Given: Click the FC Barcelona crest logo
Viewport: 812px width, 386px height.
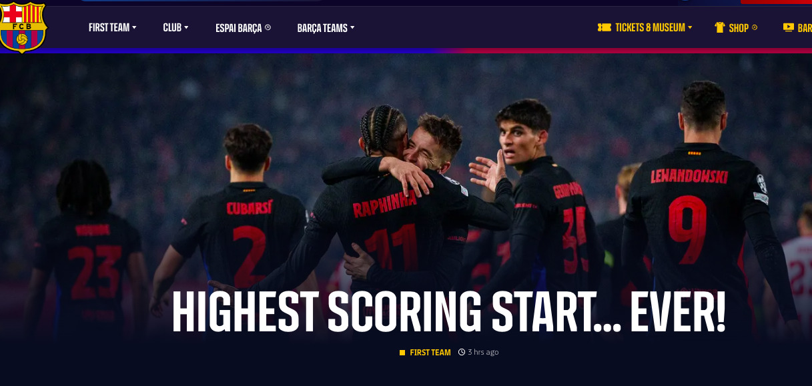Looking at the screenshot, I should [23, 27].
